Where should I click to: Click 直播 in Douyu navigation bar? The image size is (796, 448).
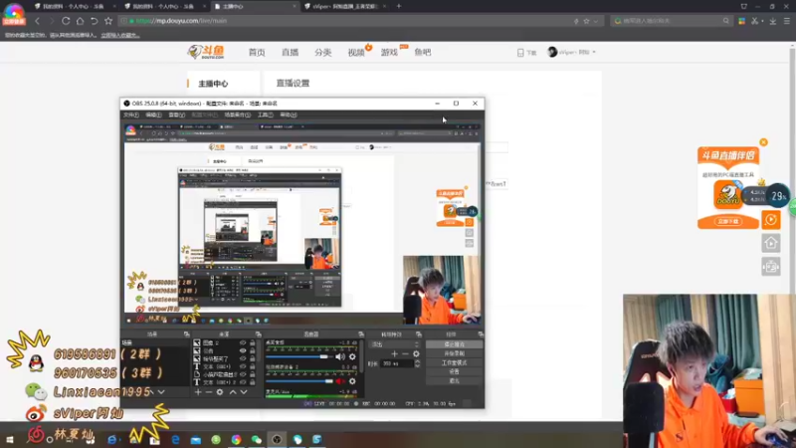[x=290, y=53]
